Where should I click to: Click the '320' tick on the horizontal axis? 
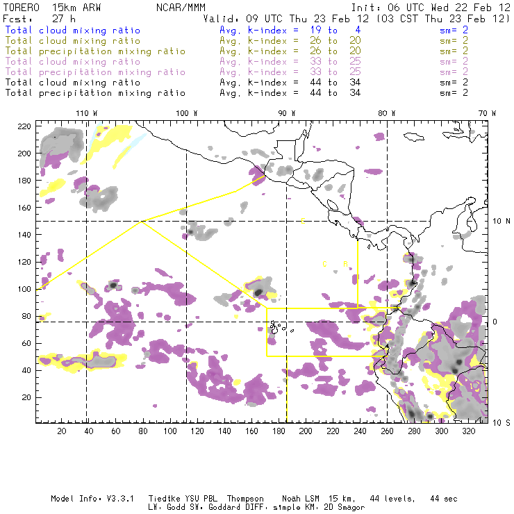tap(468, 431)
